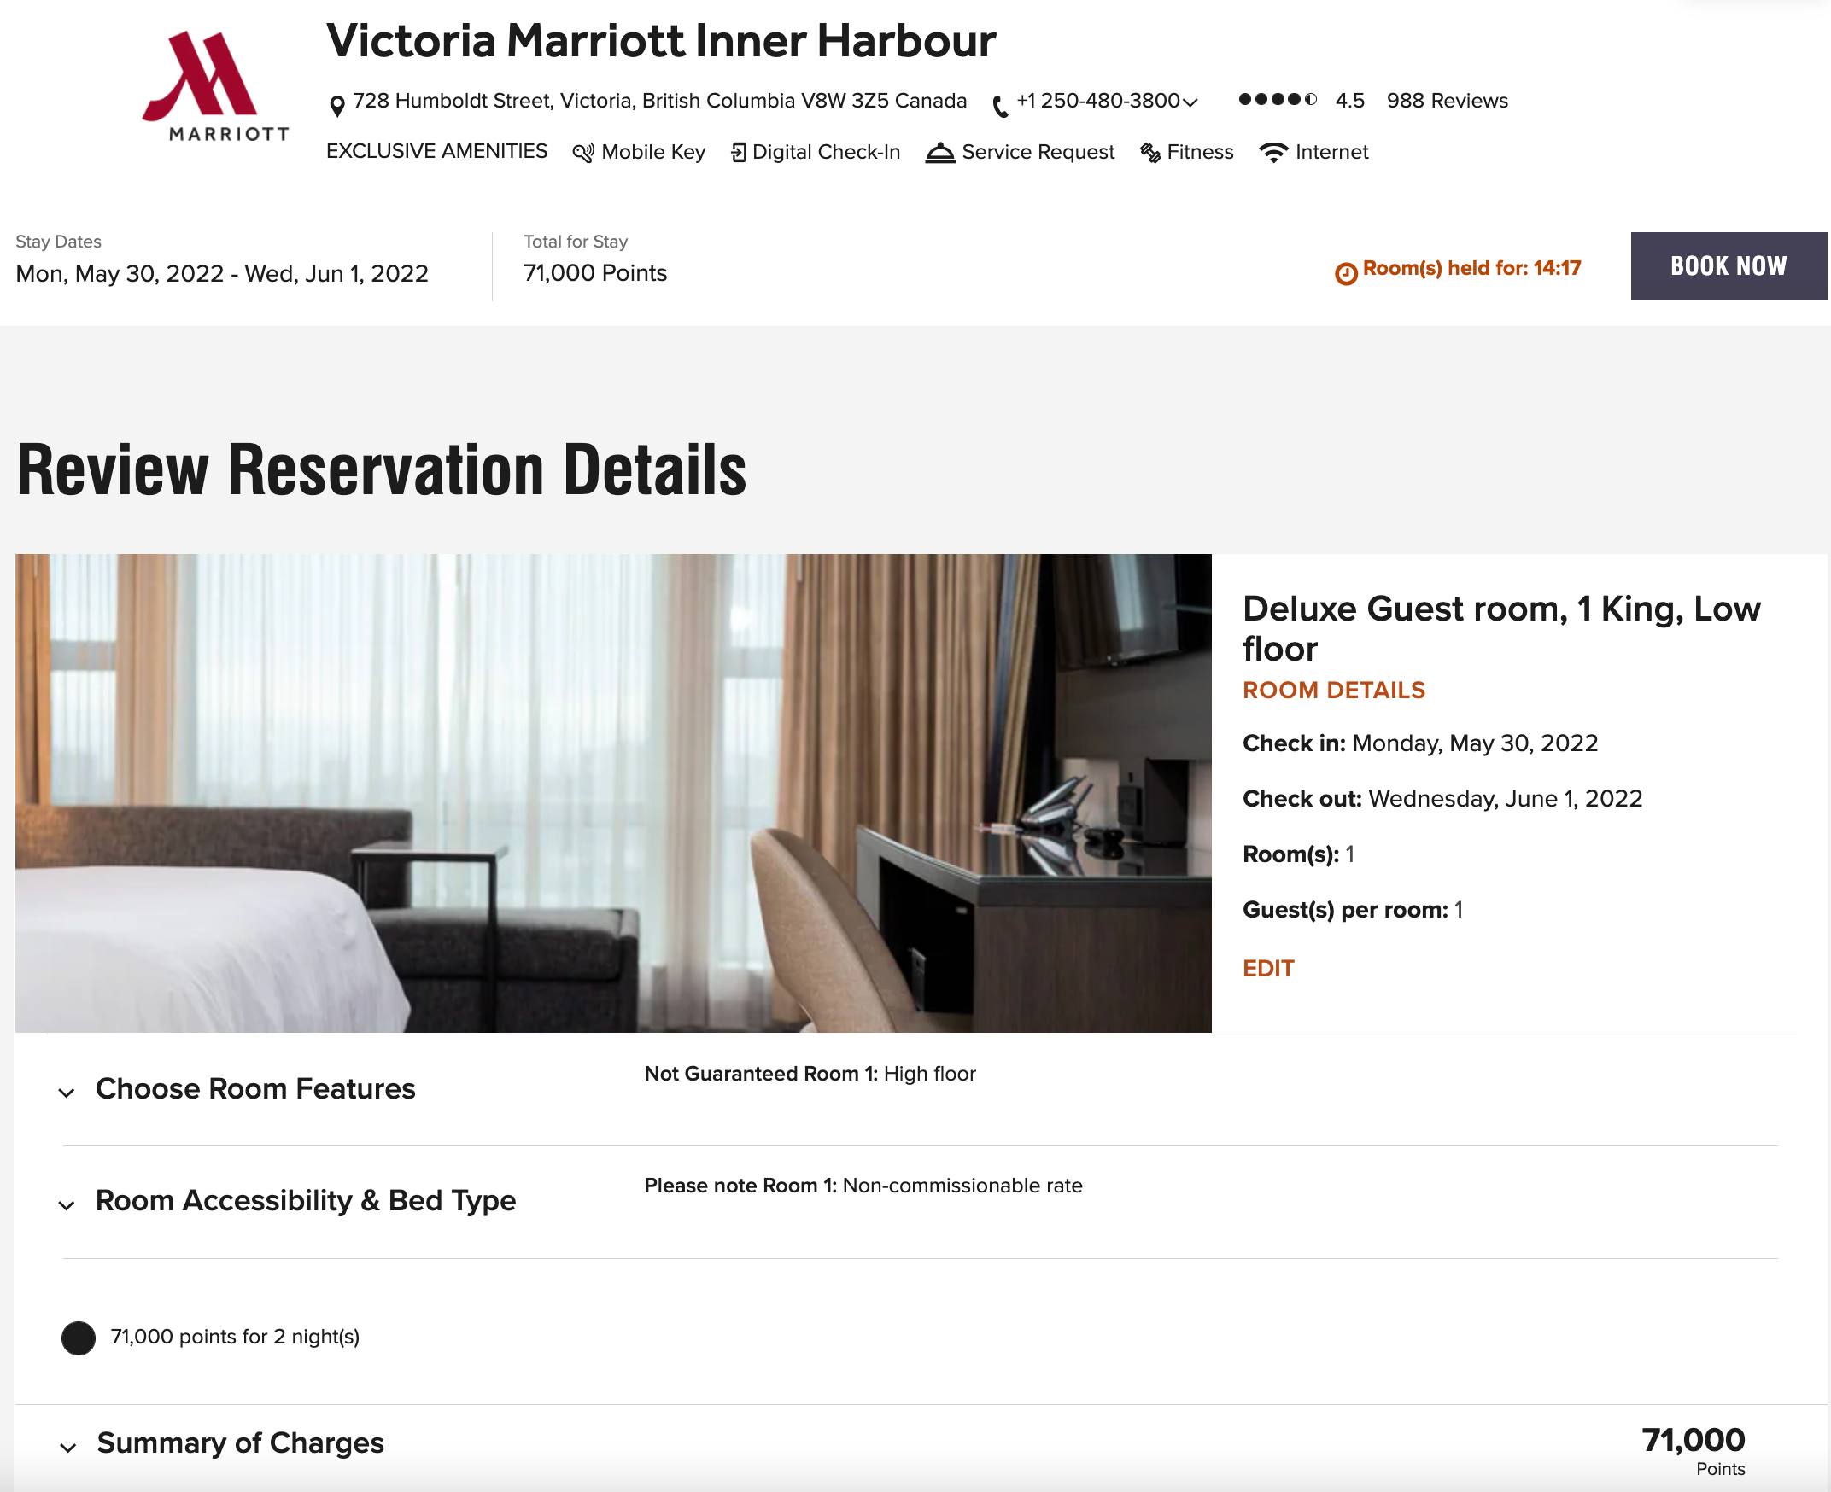This screenshot has width=1831, height=1492.
Task: Click the location pin icon beside the address
Action: 339,101
